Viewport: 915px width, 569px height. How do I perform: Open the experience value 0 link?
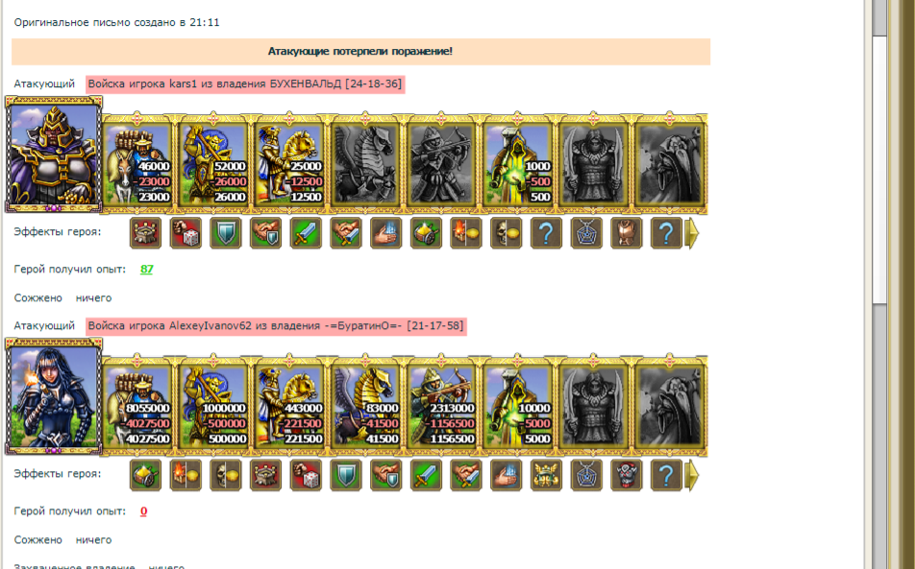[143, 511]
